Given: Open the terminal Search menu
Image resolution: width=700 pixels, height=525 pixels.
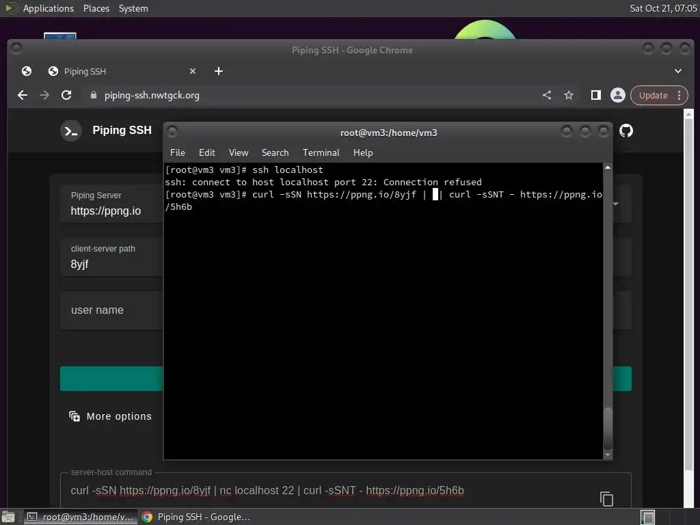Looking at the screenshot, I should (275, 152).
